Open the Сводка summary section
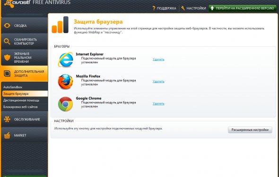 tap(25, 25)
